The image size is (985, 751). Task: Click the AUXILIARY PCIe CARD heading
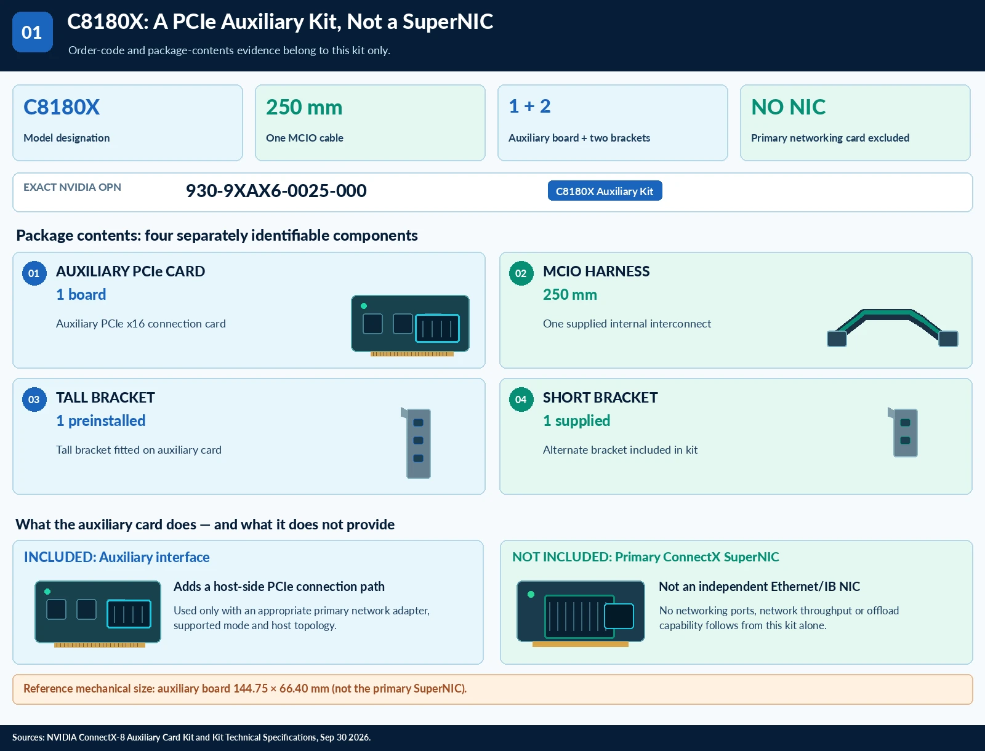coord(131,271)
